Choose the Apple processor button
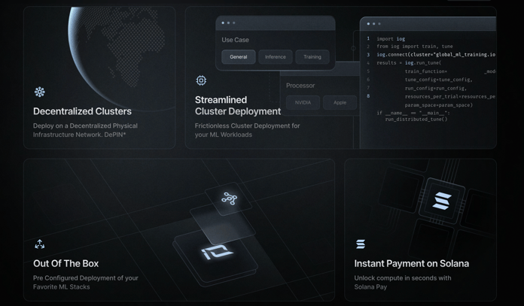The image size is (524, 306). tap(340, 102)
